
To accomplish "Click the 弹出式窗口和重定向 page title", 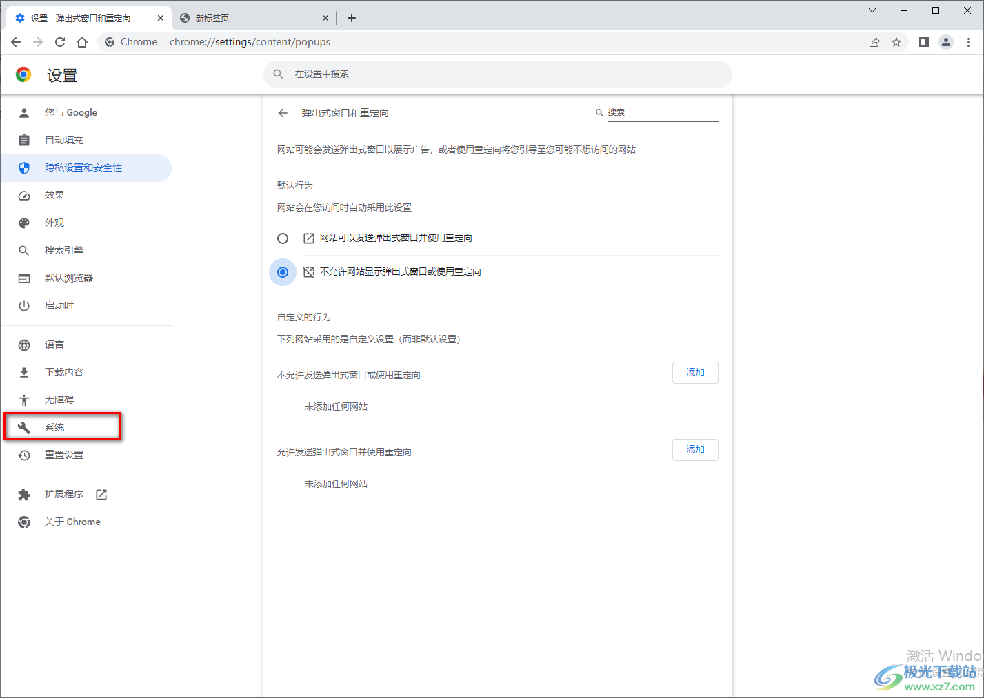I will 345,113.
